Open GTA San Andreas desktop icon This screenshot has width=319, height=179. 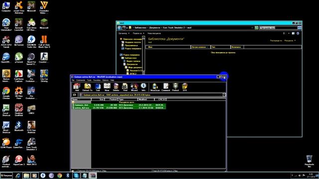point(31,127)
